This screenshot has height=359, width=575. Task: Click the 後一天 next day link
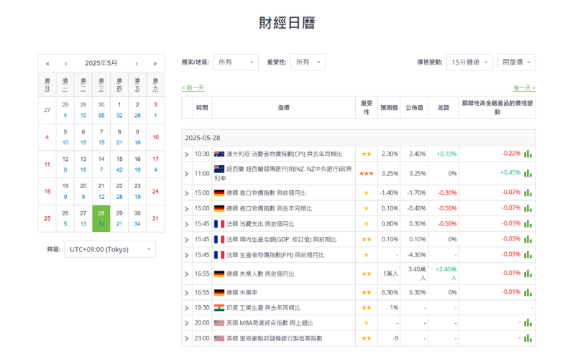524,88
